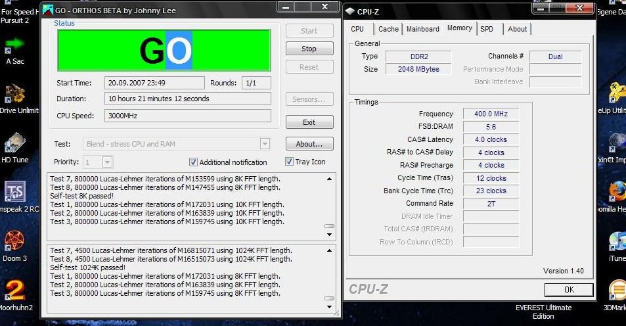The width and height of the screenshot is (626, 326).
Task: Click the RAS# Precharge '4 clocks' value
Action: pos(491,165)
